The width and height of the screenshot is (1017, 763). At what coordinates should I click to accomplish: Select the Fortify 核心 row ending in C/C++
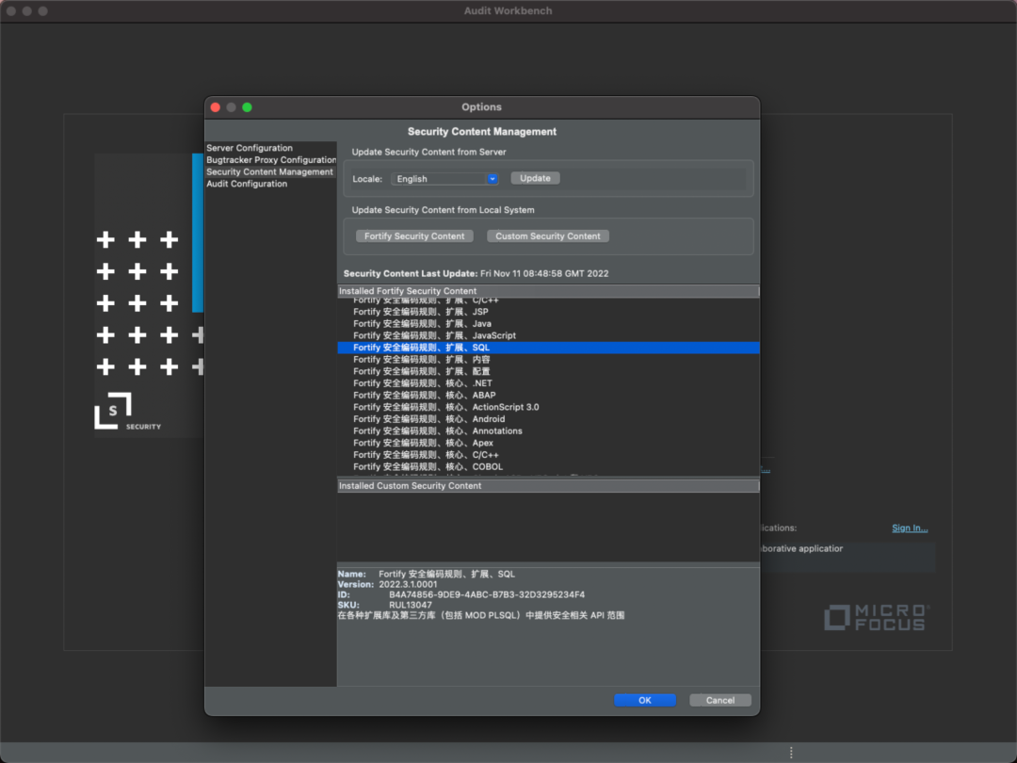coord(548,455)
